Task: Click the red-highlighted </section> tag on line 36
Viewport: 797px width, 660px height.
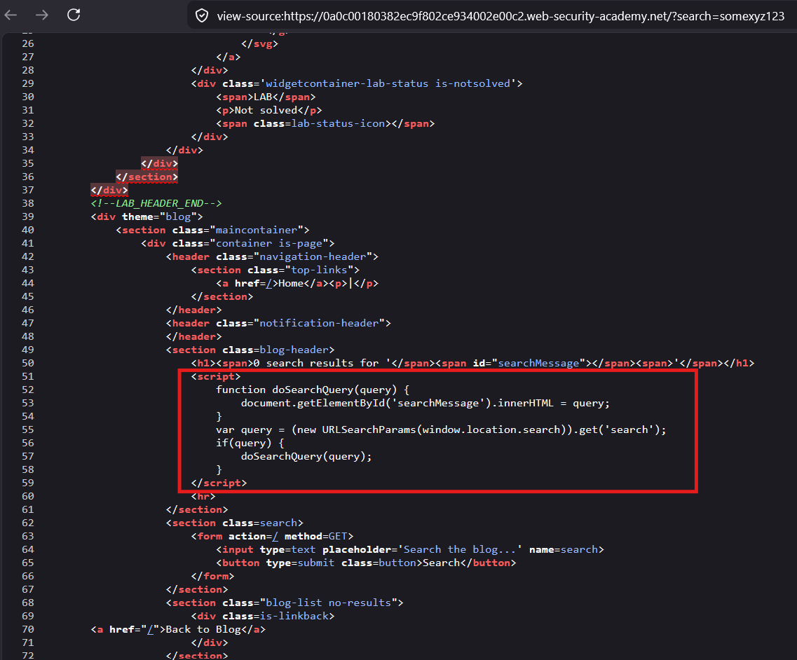Action: 147,177
